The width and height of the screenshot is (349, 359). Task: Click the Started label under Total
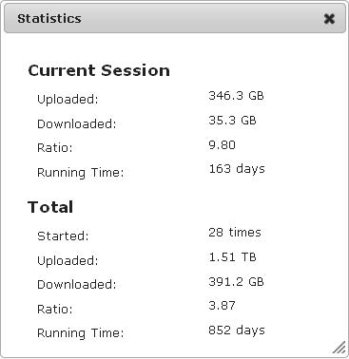point(63,236)
